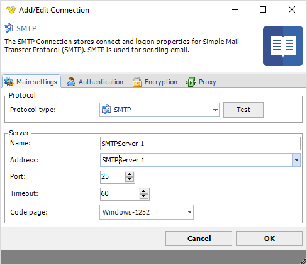Increase Timeout with the up arrow
Image resolution: width=307 pixels, height=265 pixels.
tap(143, 191)
